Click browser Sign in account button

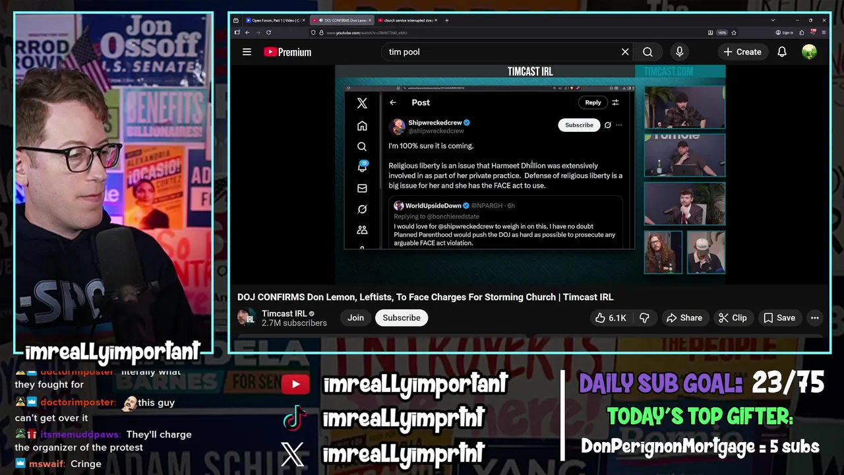pyautogui.click(x=785, y=32)
